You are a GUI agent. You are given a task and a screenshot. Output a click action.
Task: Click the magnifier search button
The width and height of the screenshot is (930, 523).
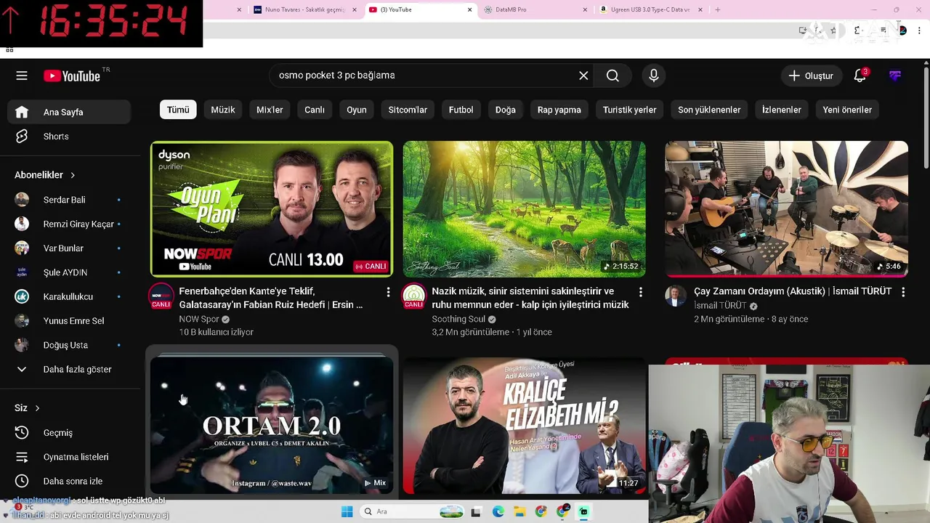coord(612,76)
